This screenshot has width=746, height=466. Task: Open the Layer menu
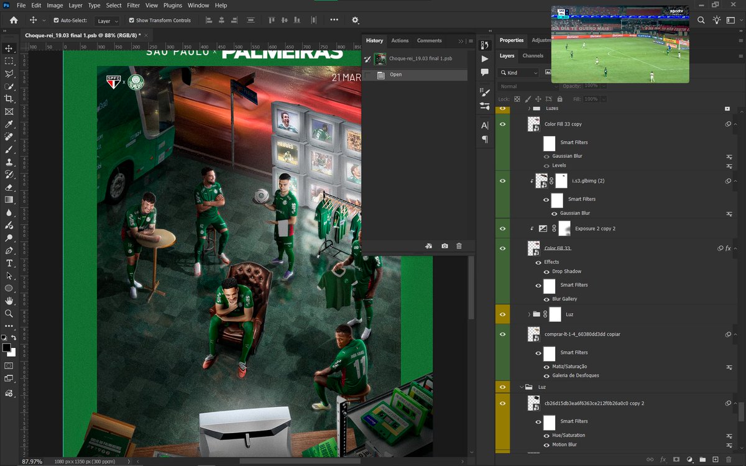coord(75,5)
